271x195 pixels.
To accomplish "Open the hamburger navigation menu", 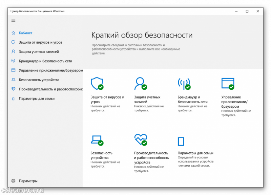I will point(13,21).
